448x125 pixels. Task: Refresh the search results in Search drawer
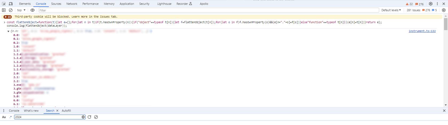coord(89,117)
